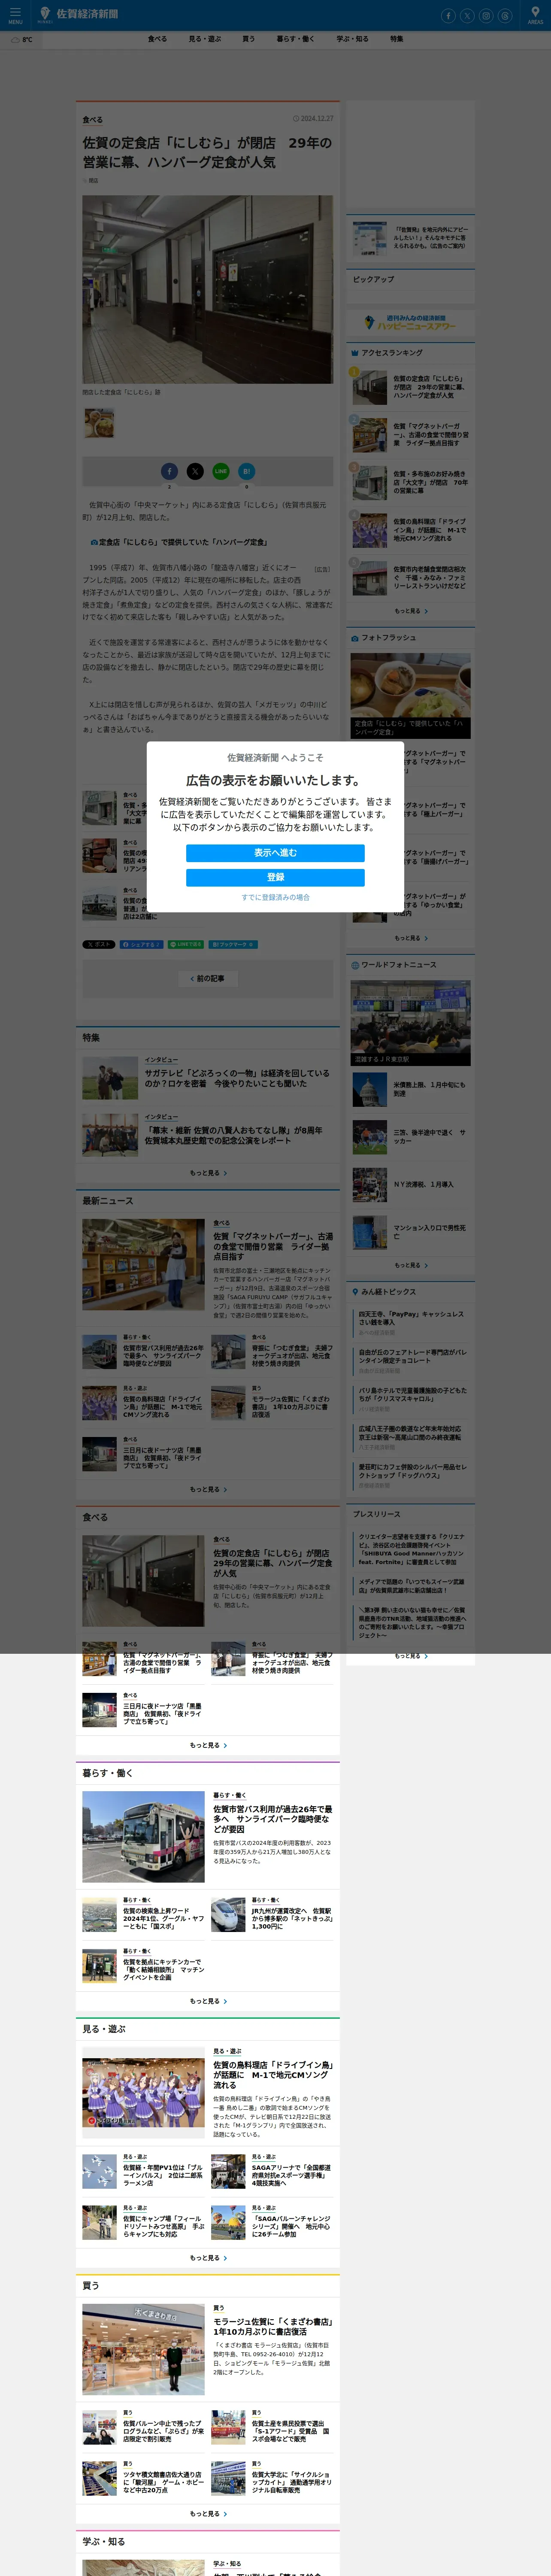
Task: Open the Threads icon in the header
Action: click(505, 15)
